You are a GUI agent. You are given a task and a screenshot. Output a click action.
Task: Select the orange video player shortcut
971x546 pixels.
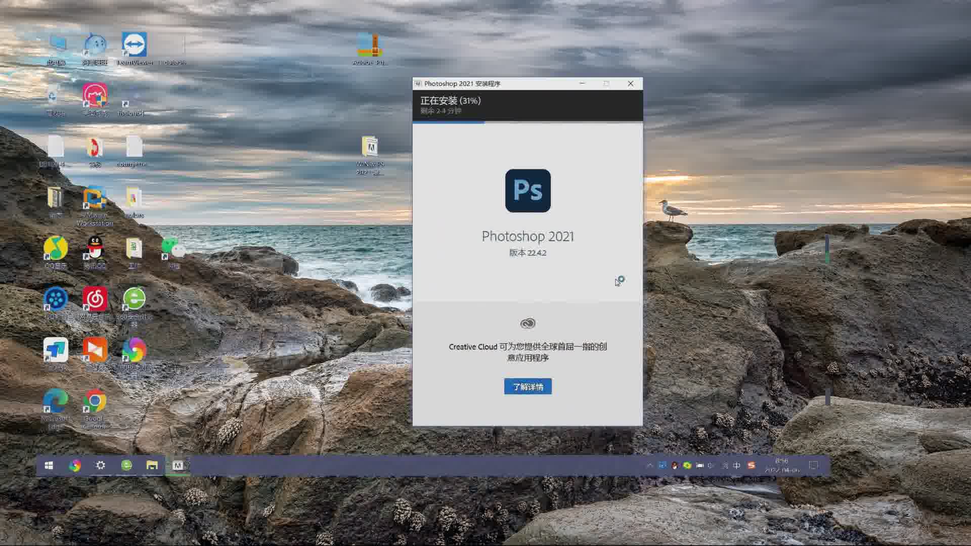coord(95,355)
